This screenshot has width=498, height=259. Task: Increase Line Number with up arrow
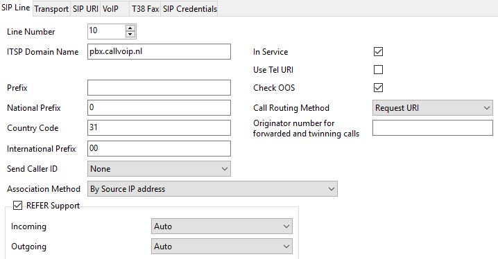[x=130, y=28]
